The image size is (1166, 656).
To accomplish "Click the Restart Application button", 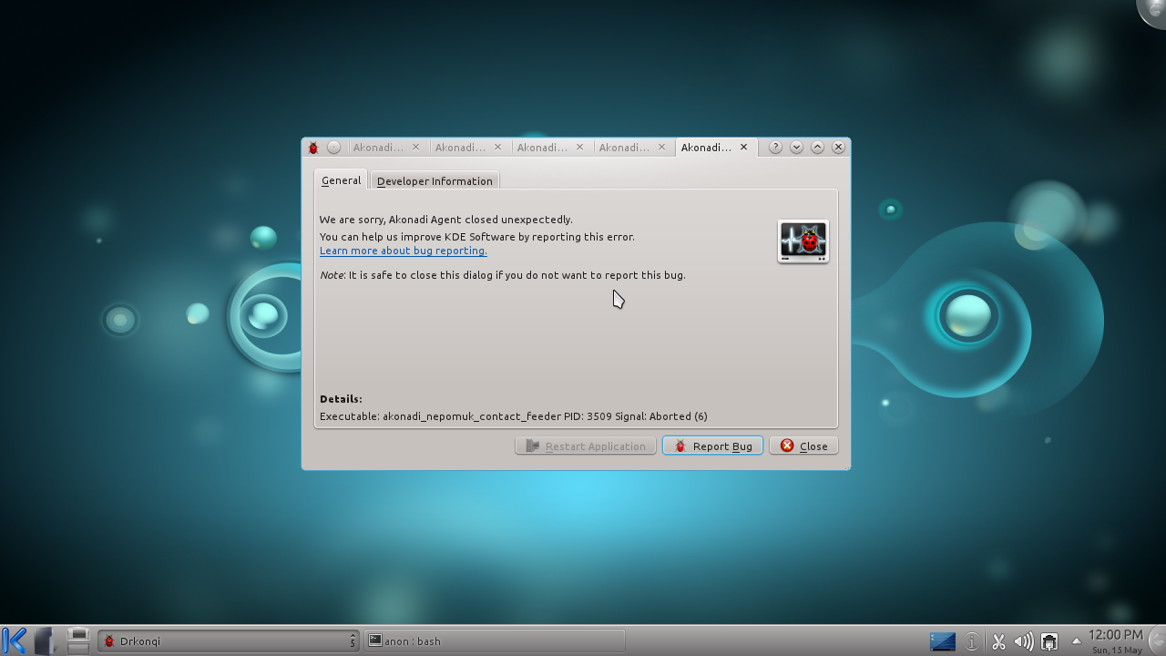I will pos(586,446).
